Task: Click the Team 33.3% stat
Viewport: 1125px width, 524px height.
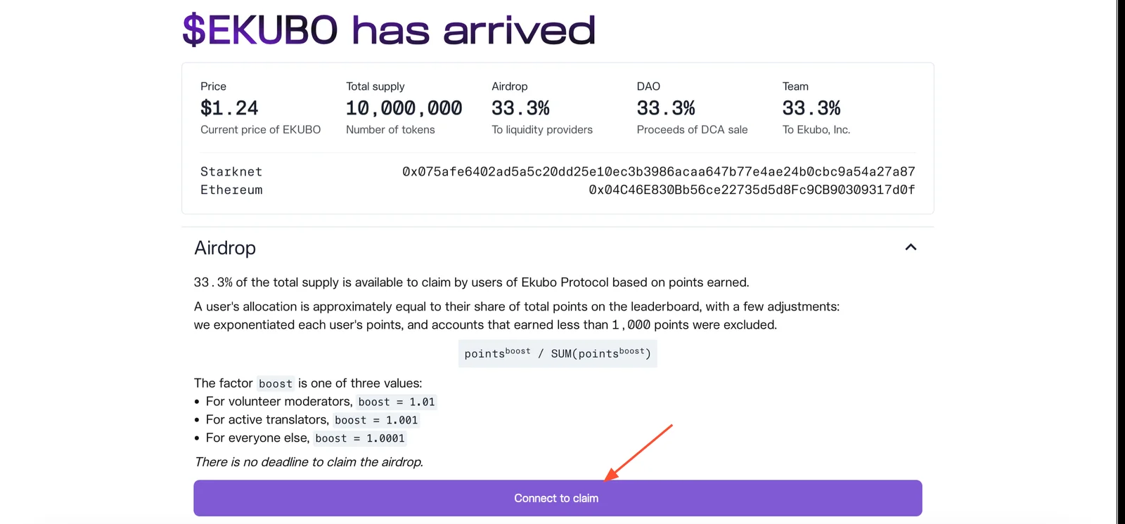Action: point(811,108)
